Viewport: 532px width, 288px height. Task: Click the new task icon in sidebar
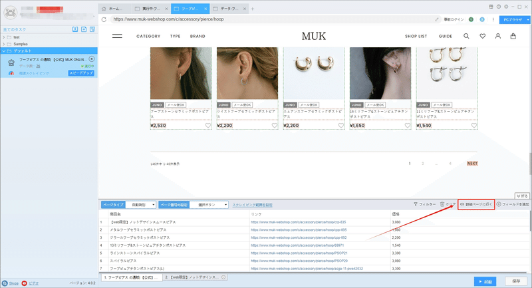(84, 29)
